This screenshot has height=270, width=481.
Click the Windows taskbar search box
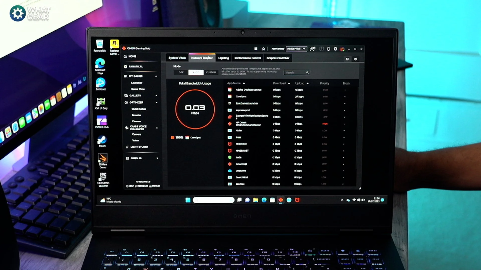coord(213,200)
